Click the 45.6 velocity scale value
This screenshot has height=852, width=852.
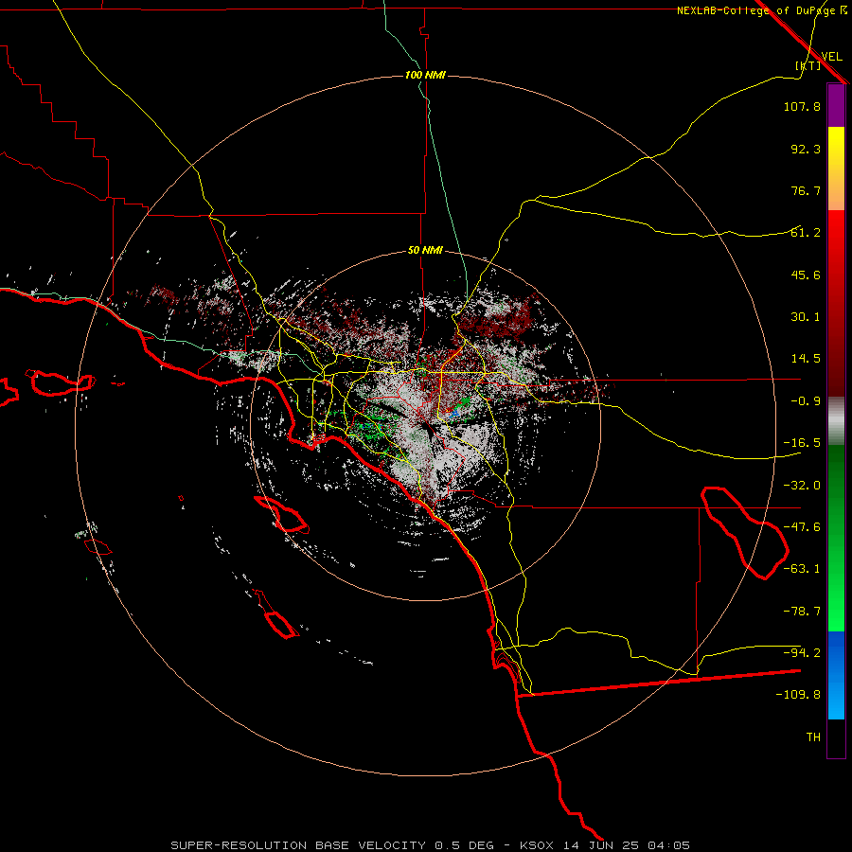point(806,275)
